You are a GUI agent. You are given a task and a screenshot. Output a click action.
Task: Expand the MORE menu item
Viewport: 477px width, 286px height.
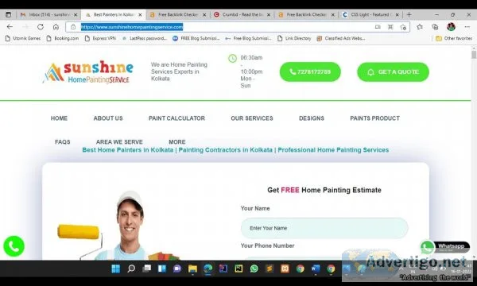[x=177, y=142]
